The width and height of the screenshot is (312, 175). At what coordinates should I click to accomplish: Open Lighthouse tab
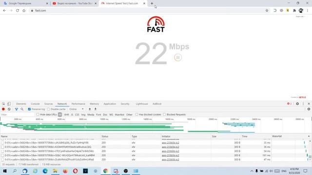[x=142, y=104]
